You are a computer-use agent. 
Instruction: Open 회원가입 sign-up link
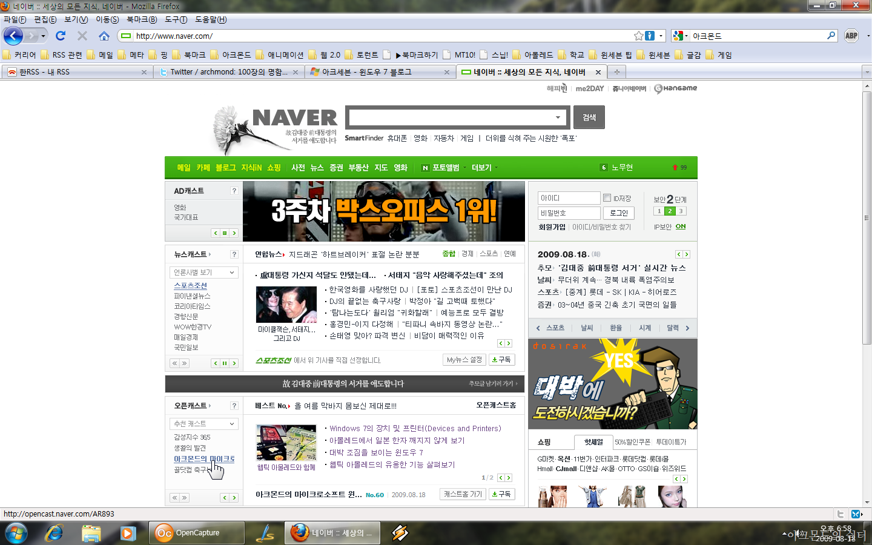552,227
